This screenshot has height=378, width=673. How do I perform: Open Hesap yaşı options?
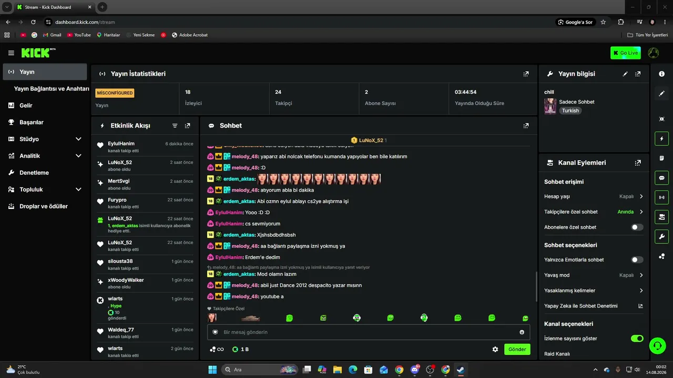pos(594,196)
